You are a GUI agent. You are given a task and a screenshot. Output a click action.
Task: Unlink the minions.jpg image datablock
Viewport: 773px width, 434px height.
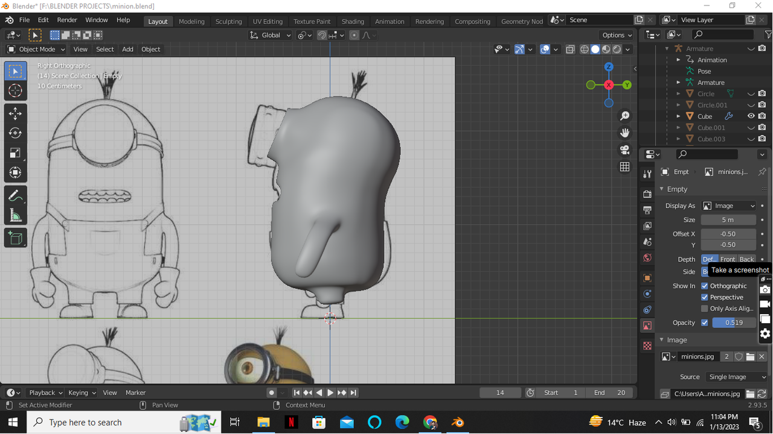coord(762,357)
